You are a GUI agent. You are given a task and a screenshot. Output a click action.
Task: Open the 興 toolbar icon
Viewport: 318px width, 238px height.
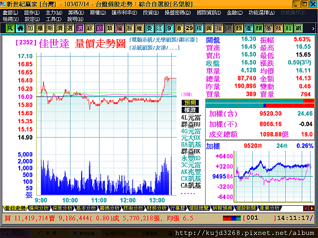pyautogui.click(x=209, y=28)
